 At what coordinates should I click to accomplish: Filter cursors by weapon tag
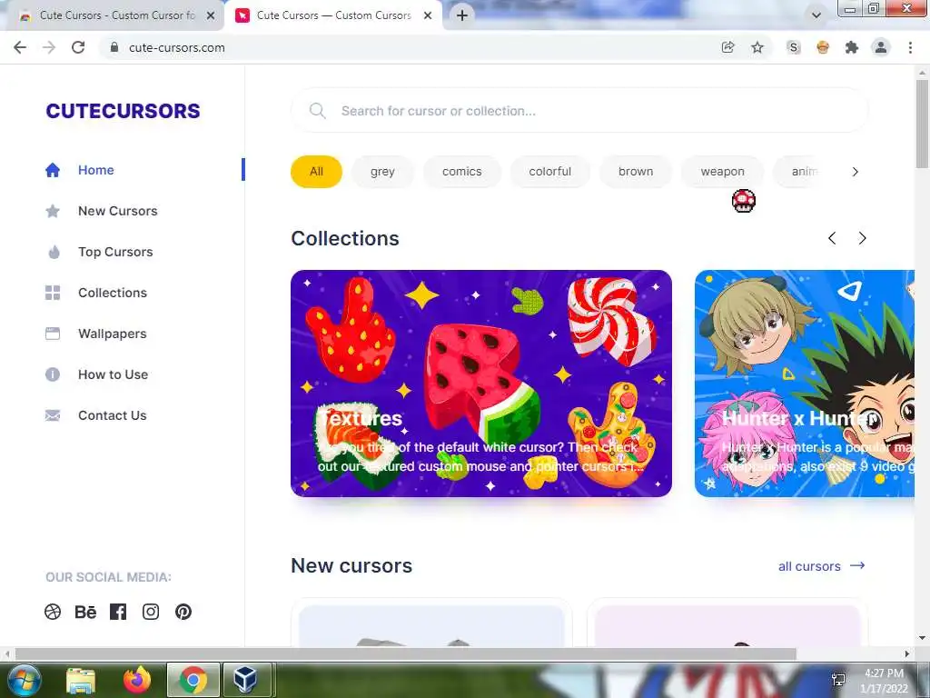tap(722, 172)
